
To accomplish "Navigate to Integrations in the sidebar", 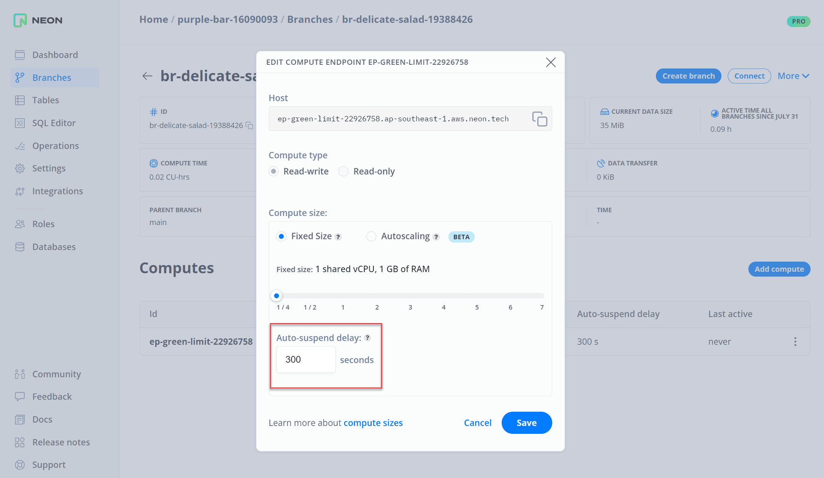I will click(58, 191).
